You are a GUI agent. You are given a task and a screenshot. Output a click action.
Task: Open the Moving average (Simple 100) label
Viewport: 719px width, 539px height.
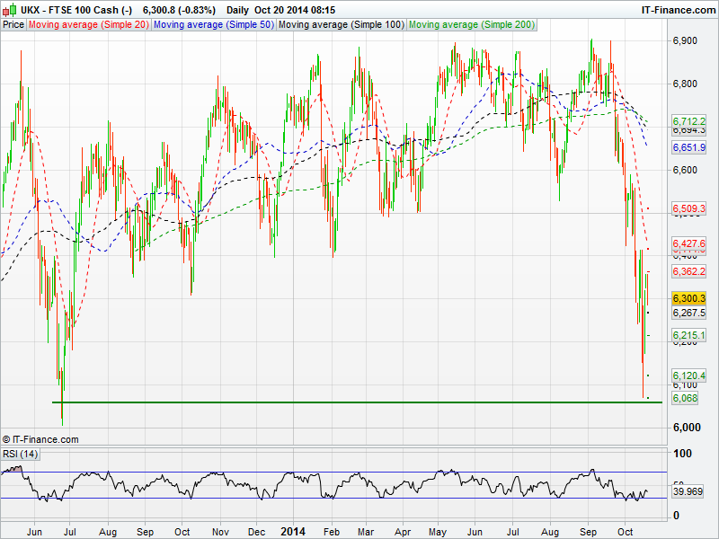coord(341,24)
